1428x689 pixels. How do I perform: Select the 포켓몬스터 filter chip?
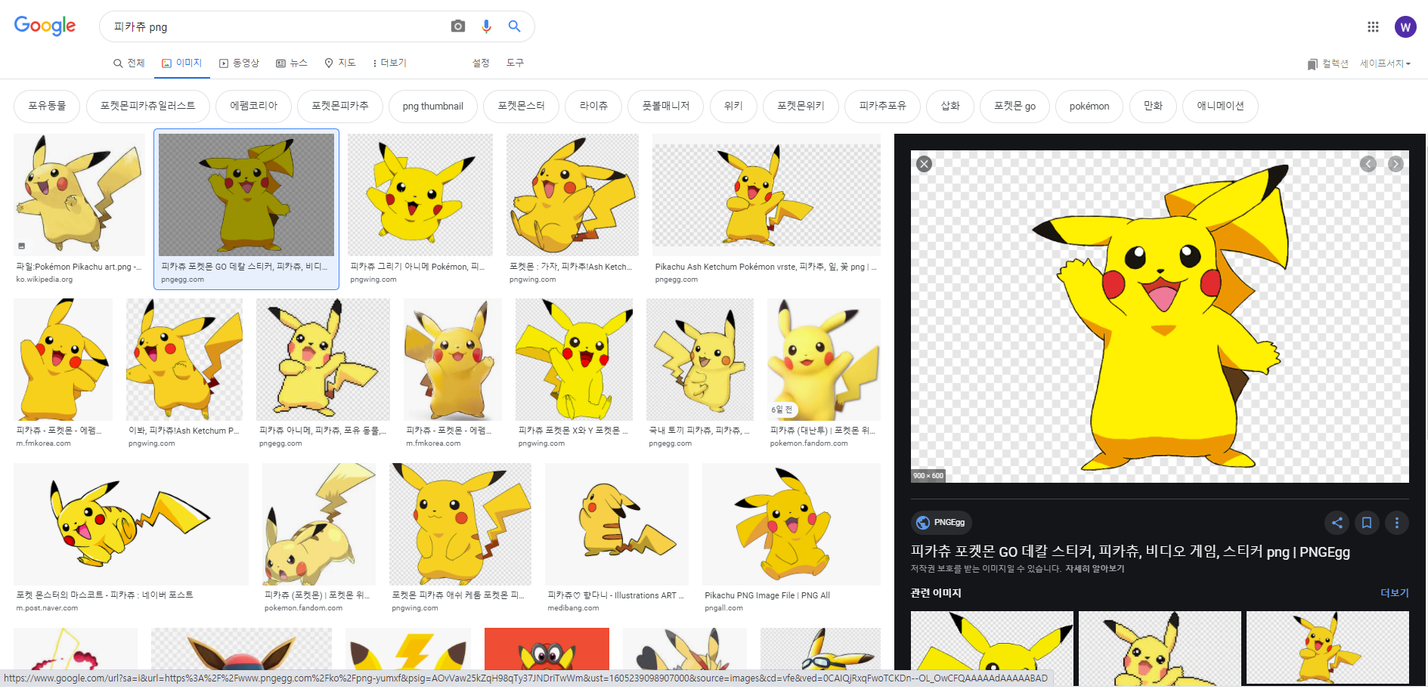521,106
